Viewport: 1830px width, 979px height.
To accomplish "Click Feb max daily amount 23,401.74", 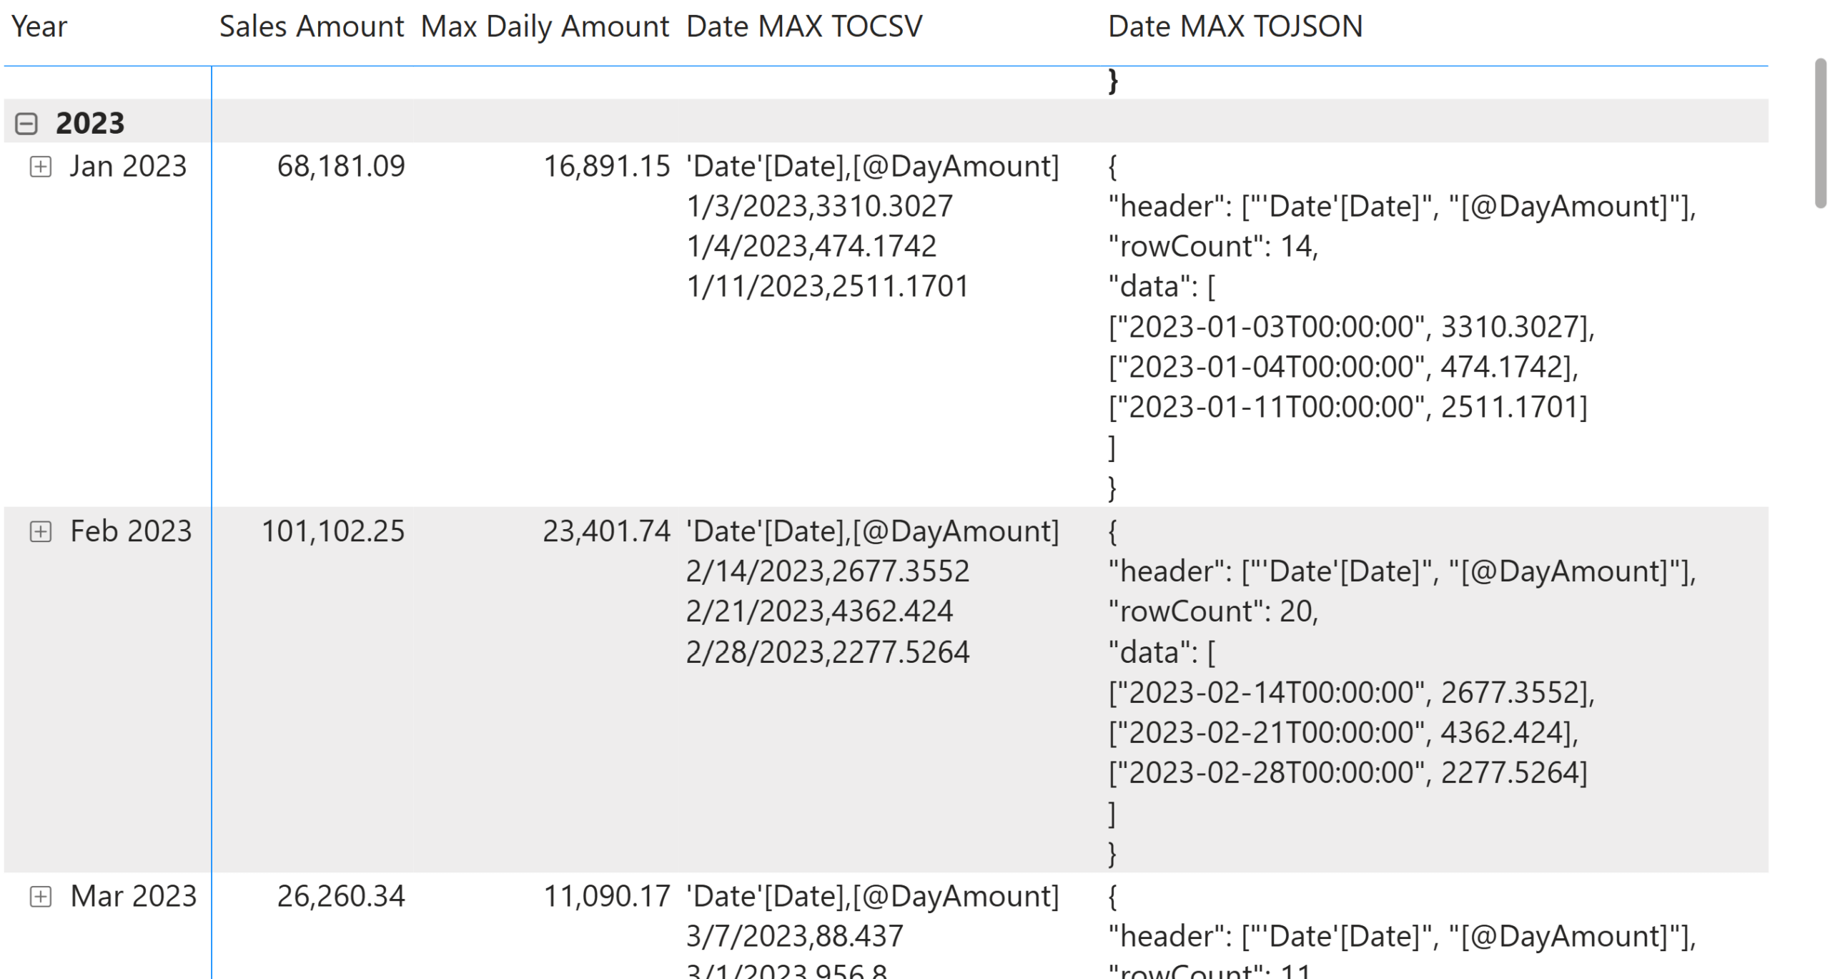I will [606, 531].
